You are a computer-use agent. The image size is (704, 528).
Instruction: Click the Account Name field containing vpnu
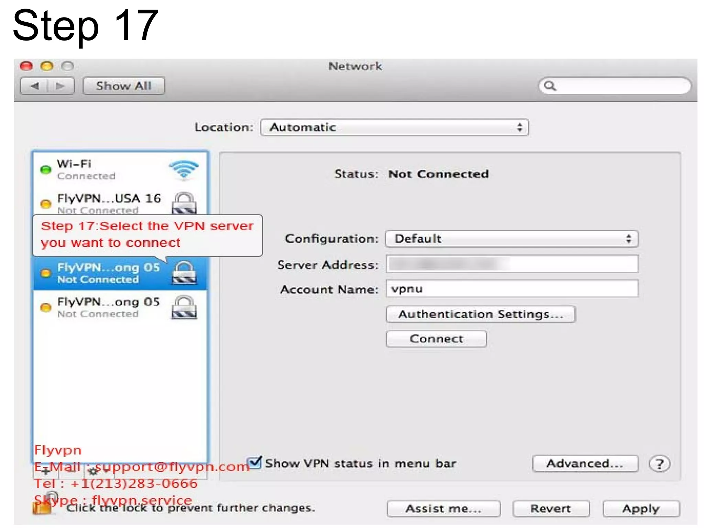click(512, 289)
